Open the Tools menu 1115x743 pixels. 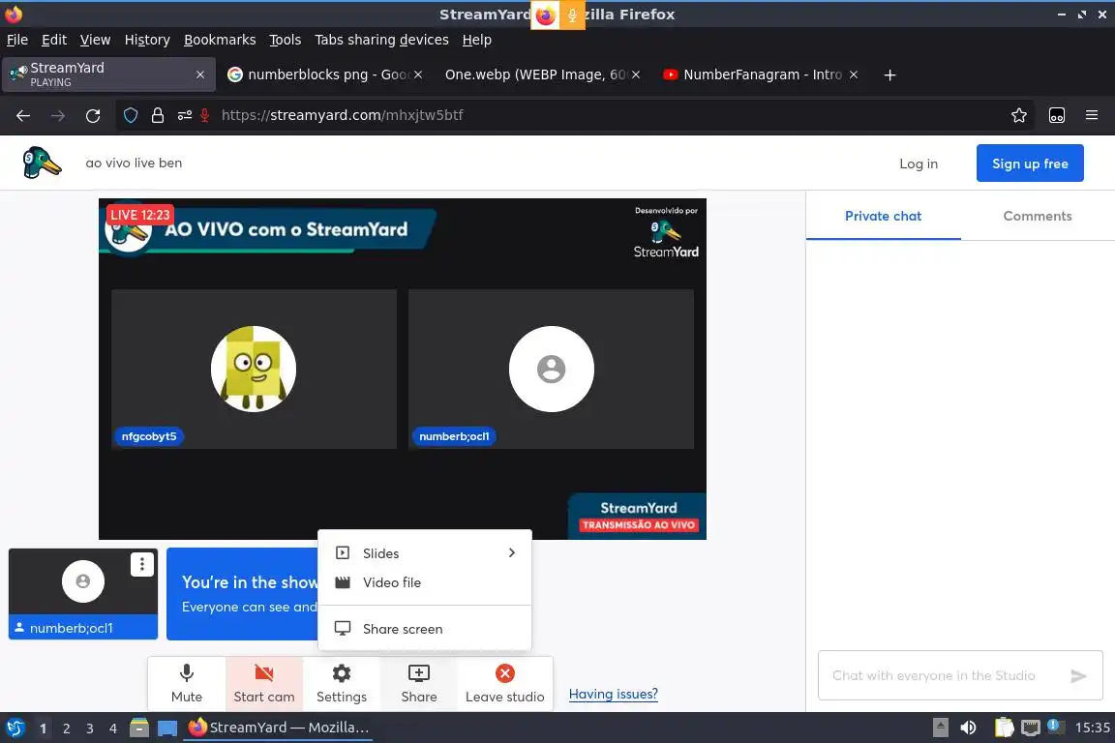pyautogui.click(x=286, y=40)
